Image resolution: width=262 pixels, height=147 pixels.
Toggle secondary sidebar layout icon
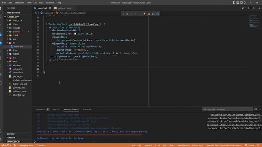(242, 2)
